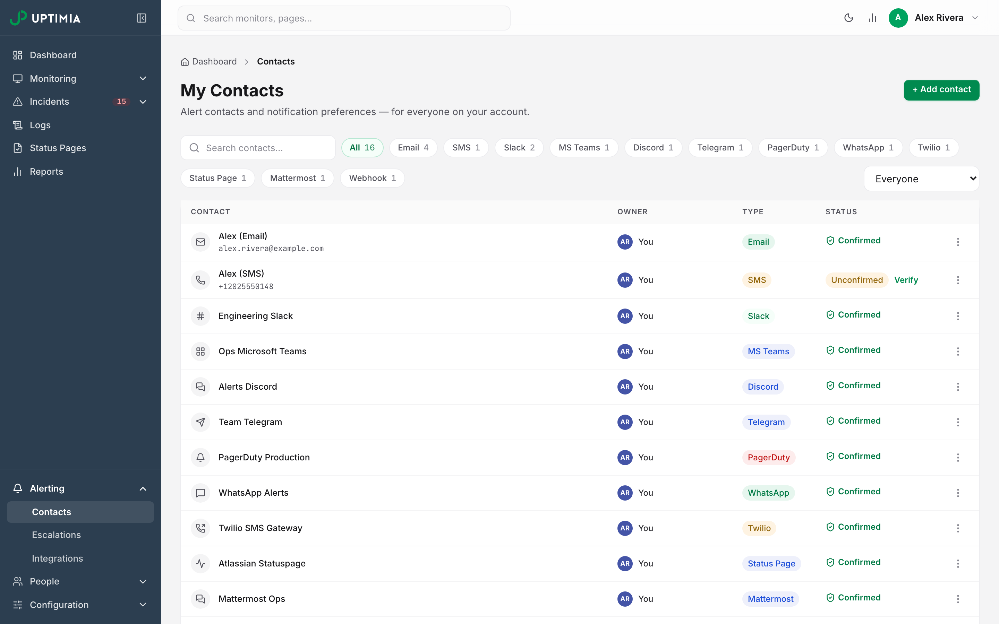Focus the Search contacts field
The height and width of the screenshot is (624, 999).
point(258,148)
